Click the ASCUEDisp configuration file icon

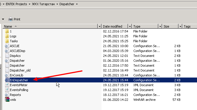tap(7, 51)
